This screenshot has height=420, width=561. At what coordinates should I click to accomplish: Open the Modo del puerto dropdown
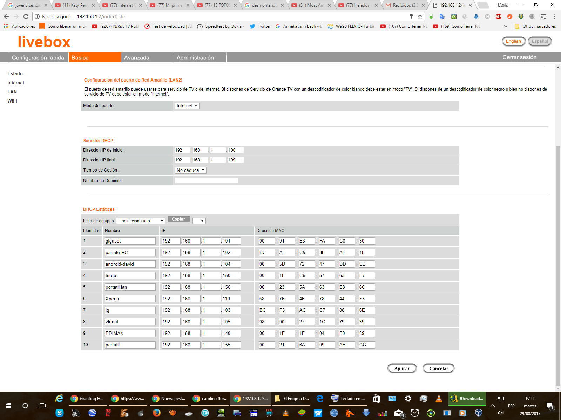pyautogui.click(x=187, y=106)
